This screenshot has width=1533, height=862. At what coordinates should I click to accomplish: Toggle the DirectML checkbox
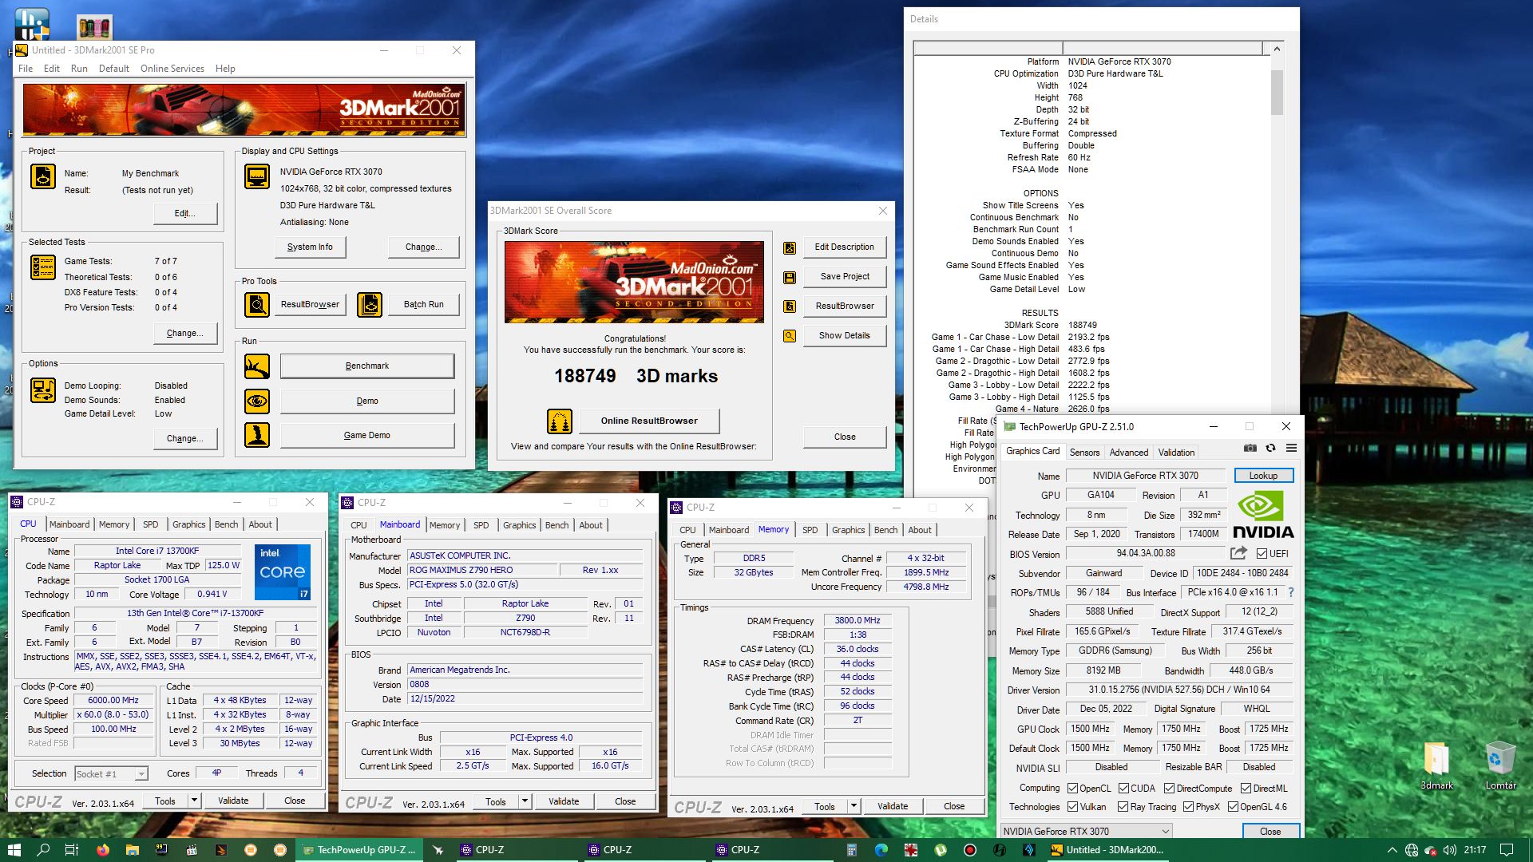pyautogui.click(x=1246, y=788)
